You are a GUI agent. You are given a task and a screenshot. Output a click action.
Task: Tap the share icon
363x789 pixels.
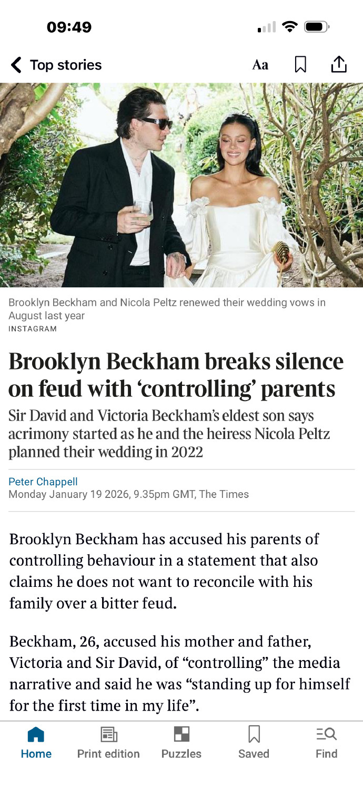(x=339, y=64)
